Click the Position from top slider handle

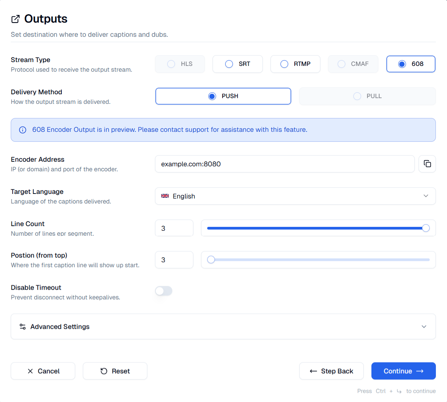point(211,260)
